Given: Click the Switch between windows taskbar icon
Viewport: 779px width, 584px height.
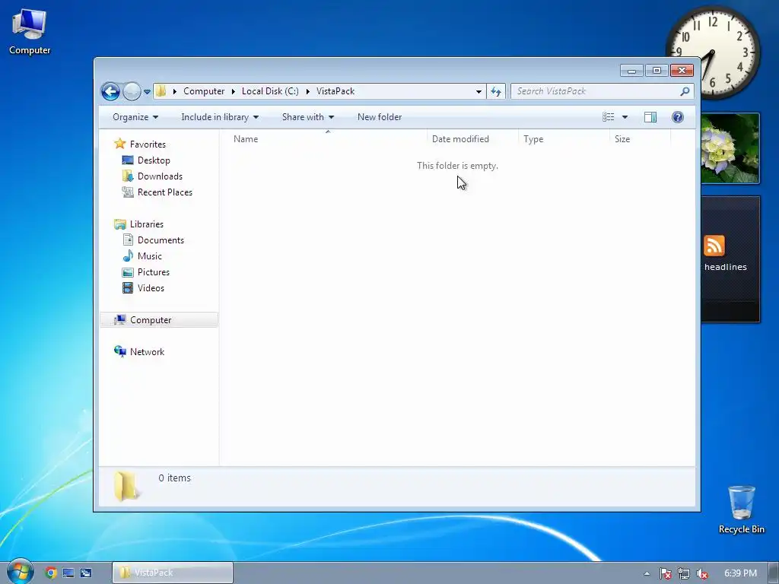Looking at the screenshot, I should pyautogui.click(x=86, y=573).
